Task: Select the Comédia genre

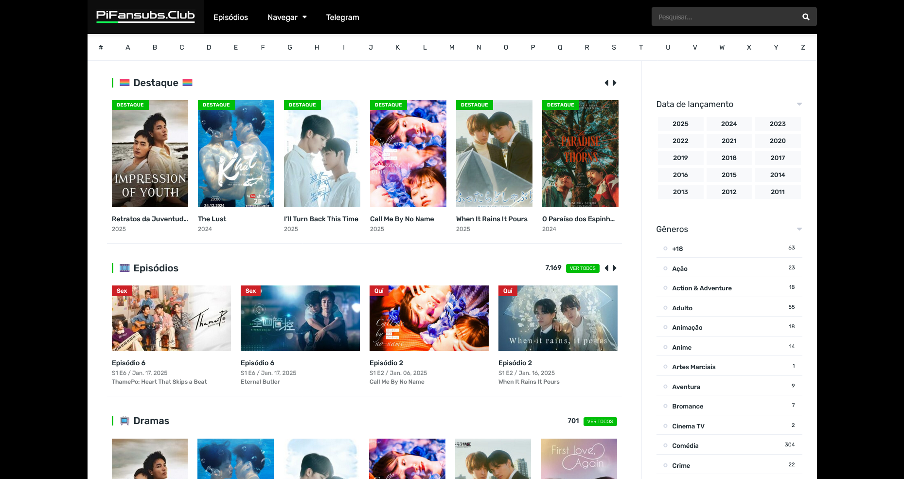Action: click(685, 446)
